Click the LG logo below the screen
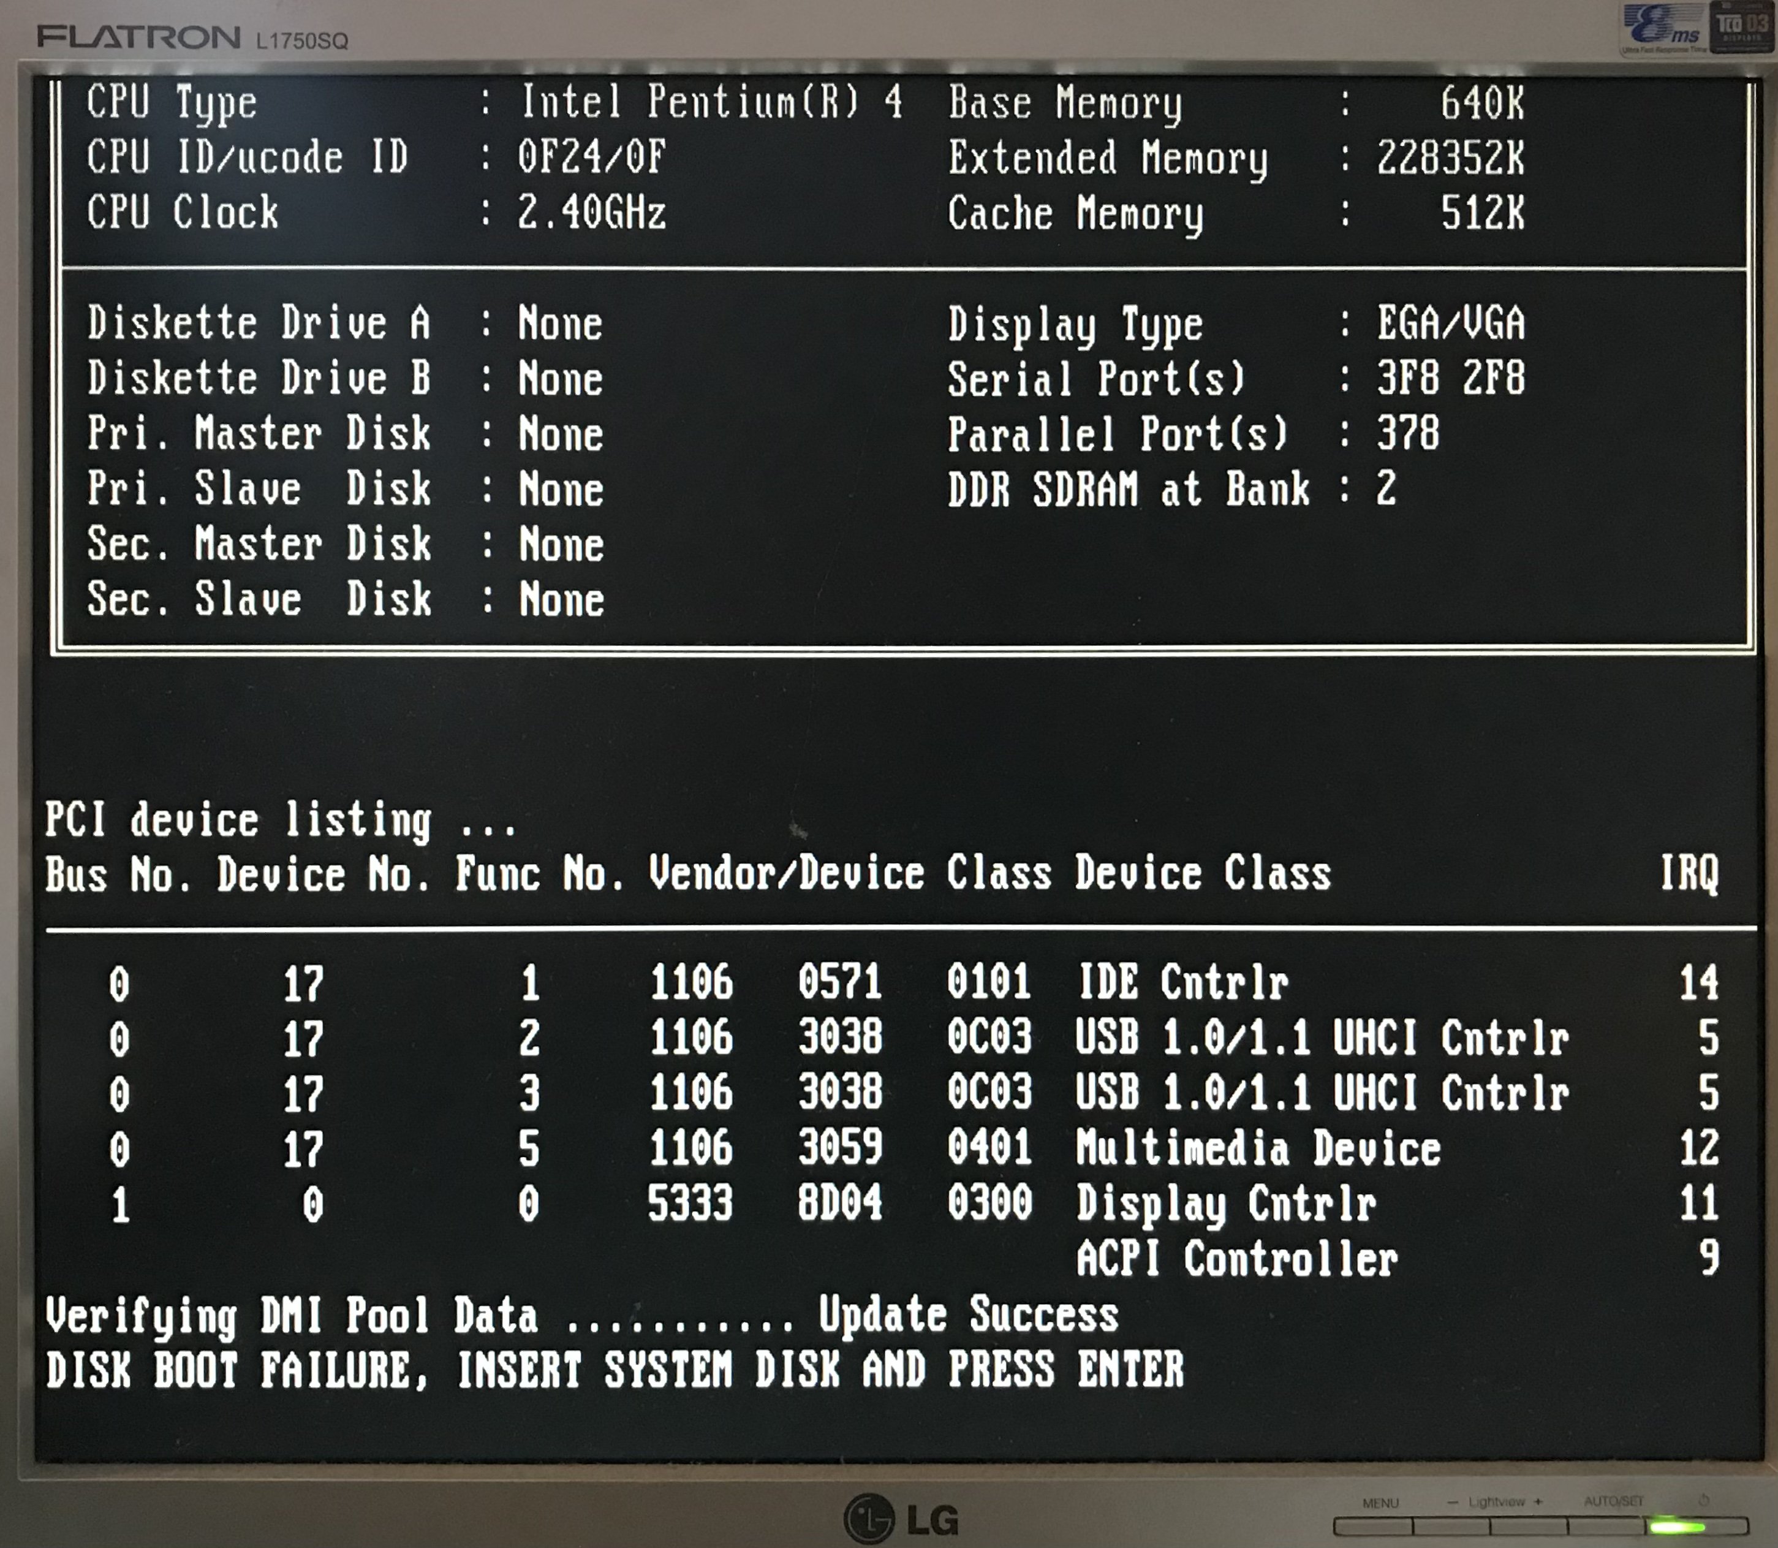Viewport: 1778px width, 1548px height. point(901,1519)
